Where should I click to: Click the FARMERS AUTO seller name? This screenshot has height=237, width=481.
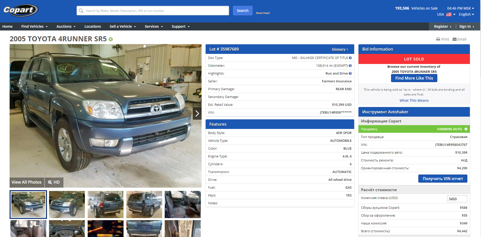(449, 129)
